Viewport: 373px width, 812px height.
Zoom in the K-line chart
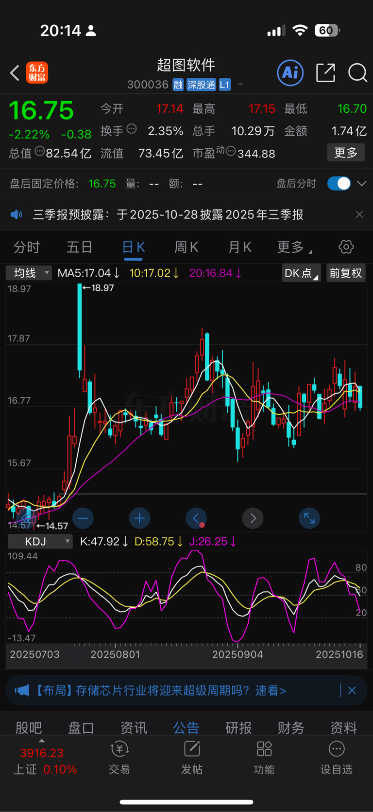(x=139, y=518)
